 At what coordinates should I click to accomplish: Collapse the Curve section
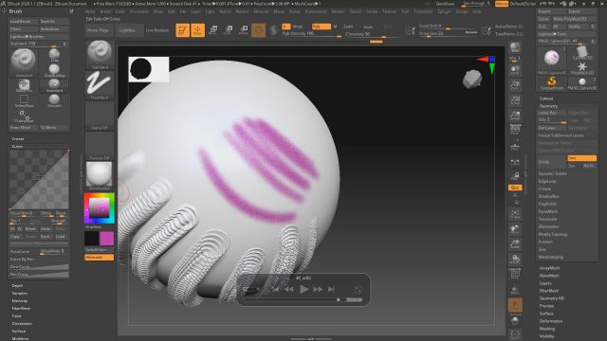tap(17, 147)
